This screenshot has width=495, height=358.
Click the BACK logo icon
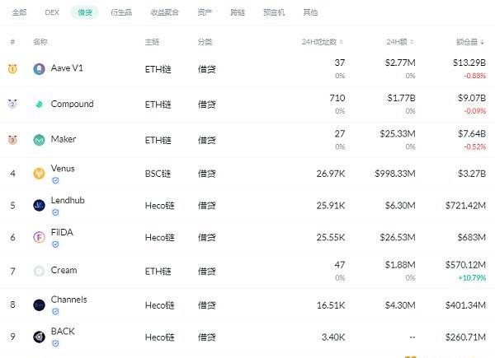[39, 337]
